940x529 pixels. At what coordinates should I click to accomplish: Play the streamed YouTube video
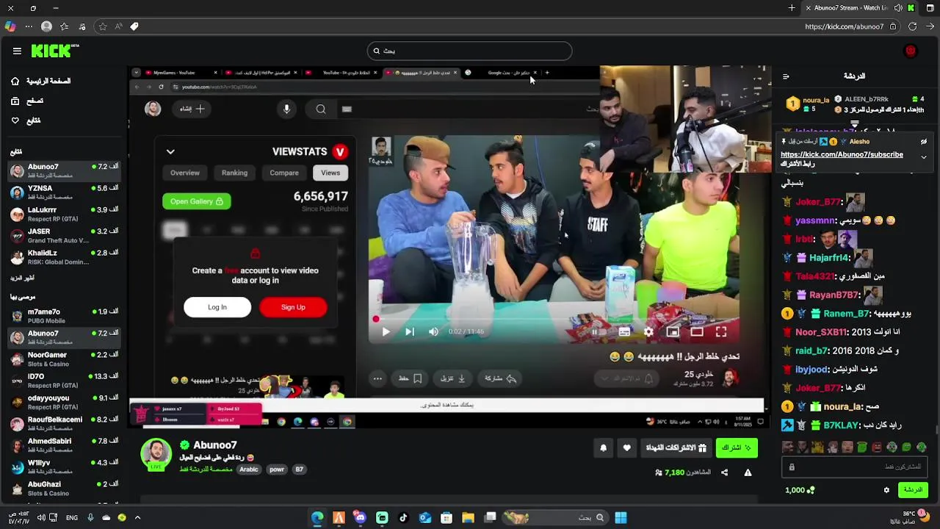tap(386, 331)
